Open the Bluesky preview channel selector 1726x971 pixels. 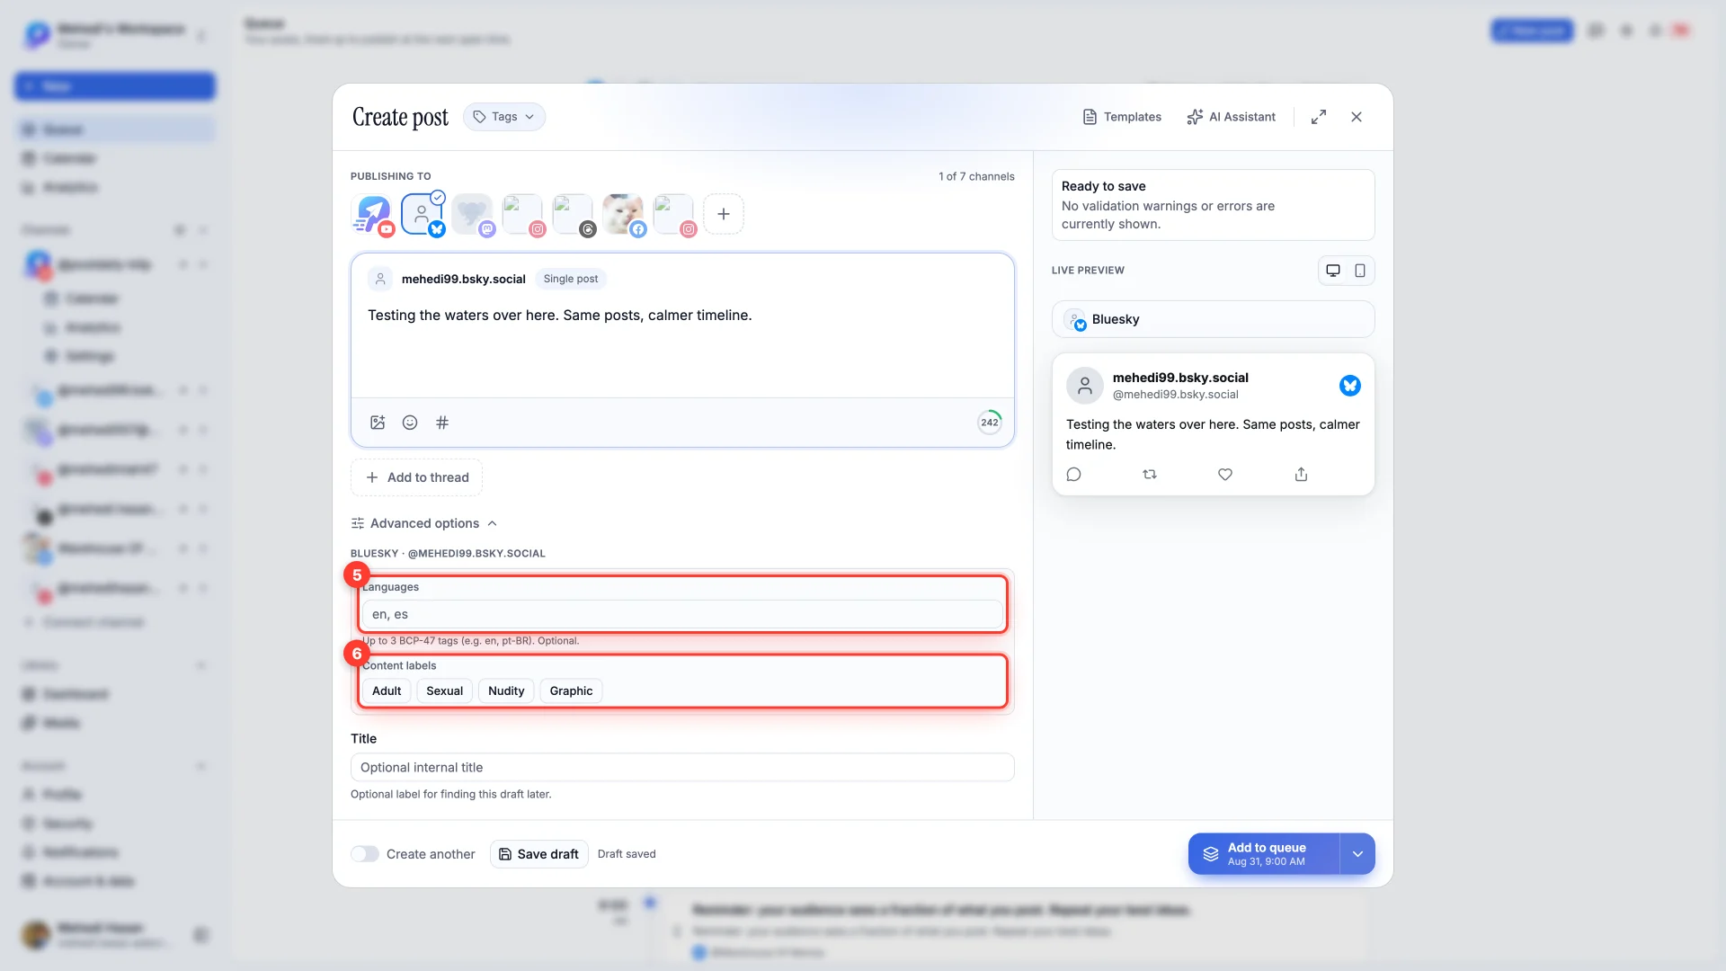(1213, 319)
